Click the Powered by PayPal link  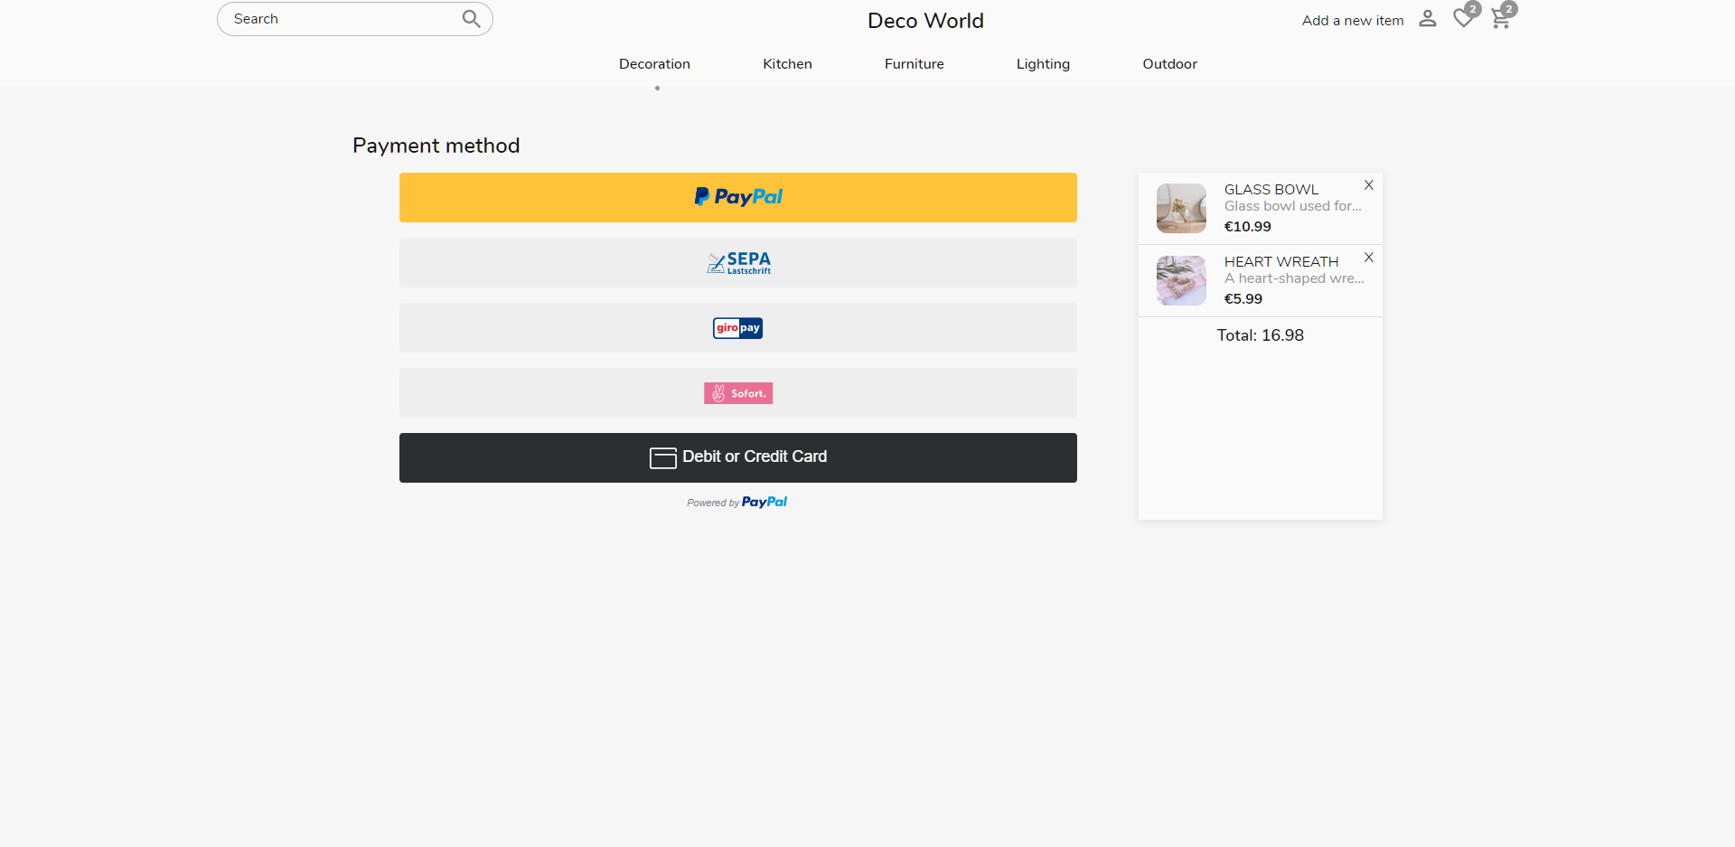point(737,503)
